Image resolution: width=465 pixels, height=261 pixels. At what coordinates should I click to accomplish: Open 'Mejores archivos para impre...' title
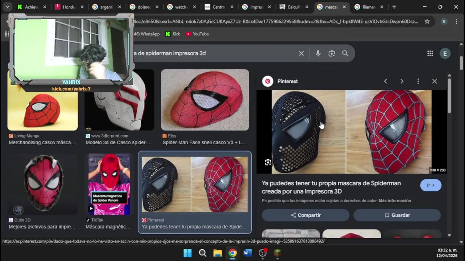click(x=42, y=227)
